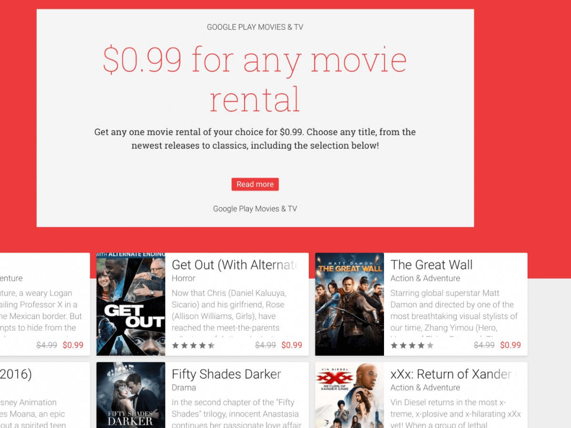The height and width of the screenshot is (428, 571).
Task: Select Action & Adventure under The Great Wall
Action: pos(425,278)
